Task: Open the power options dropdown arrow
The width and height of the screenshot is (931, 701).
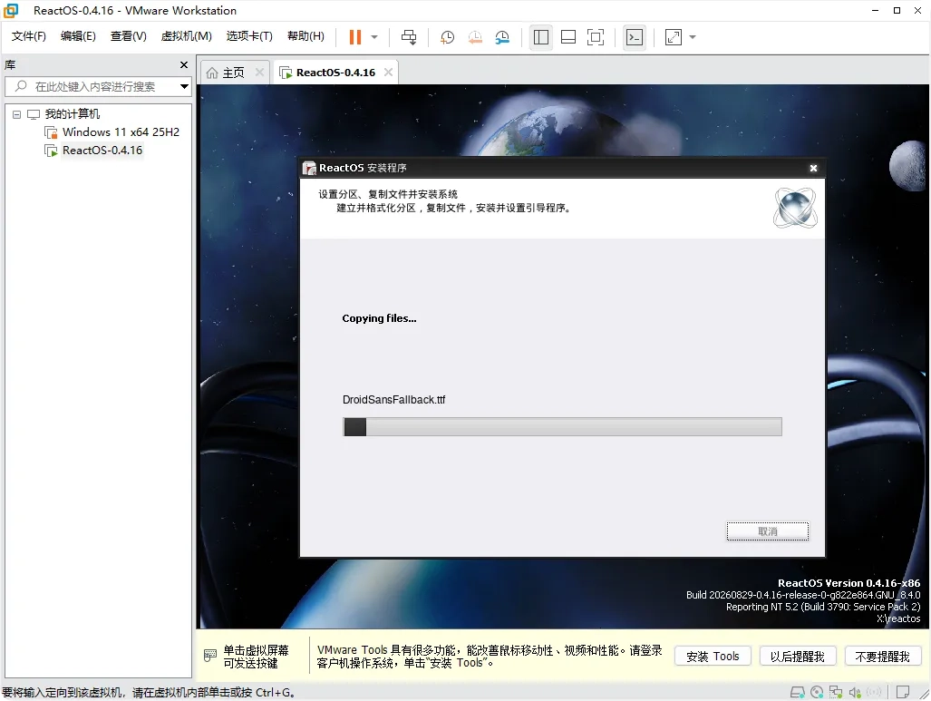Action: 374,37
